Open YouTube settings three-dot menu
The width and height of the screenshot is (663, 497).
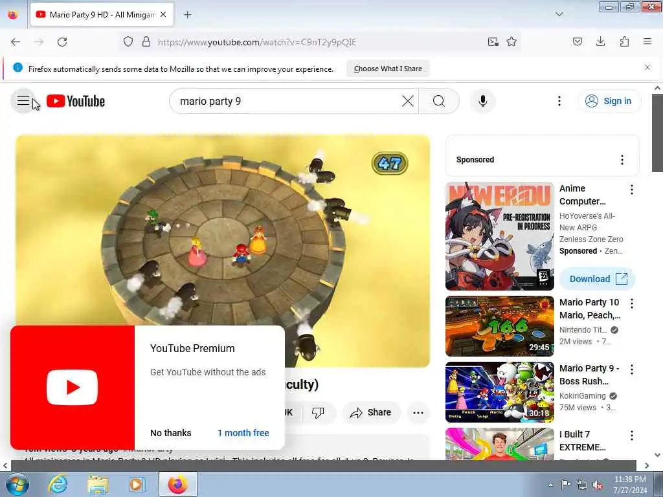click(x=559, y=101)
